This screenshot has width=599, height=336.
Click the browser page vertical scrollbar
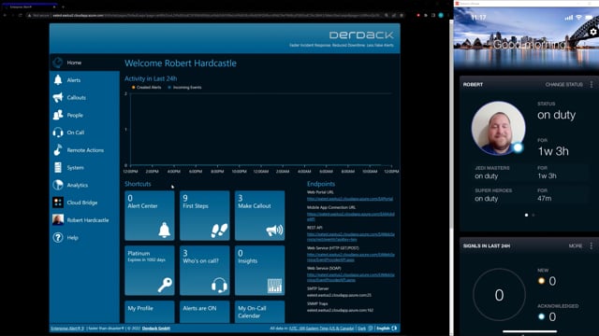tap(451, 126)
